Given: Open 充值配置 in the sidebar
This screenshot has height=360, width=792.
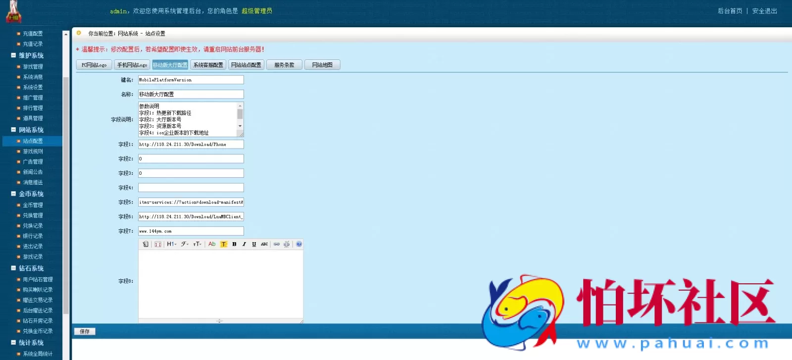Looking at the screenshot, I should 33,34.
